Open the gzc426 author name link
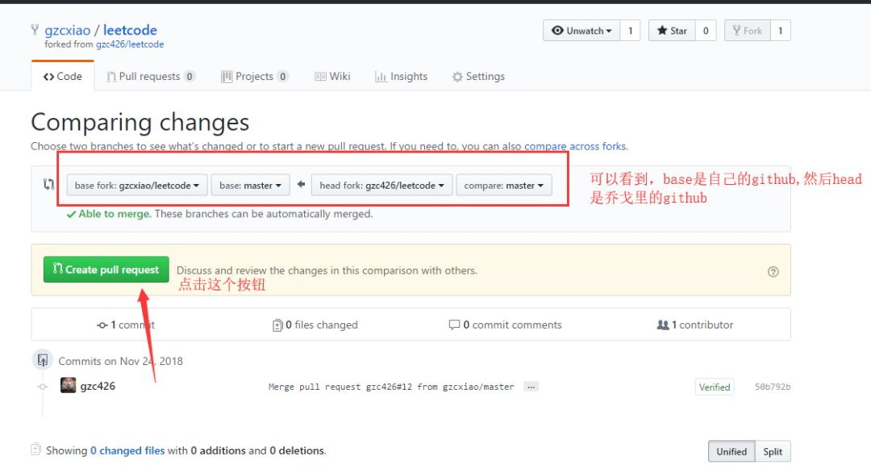 tap(98, 386)
